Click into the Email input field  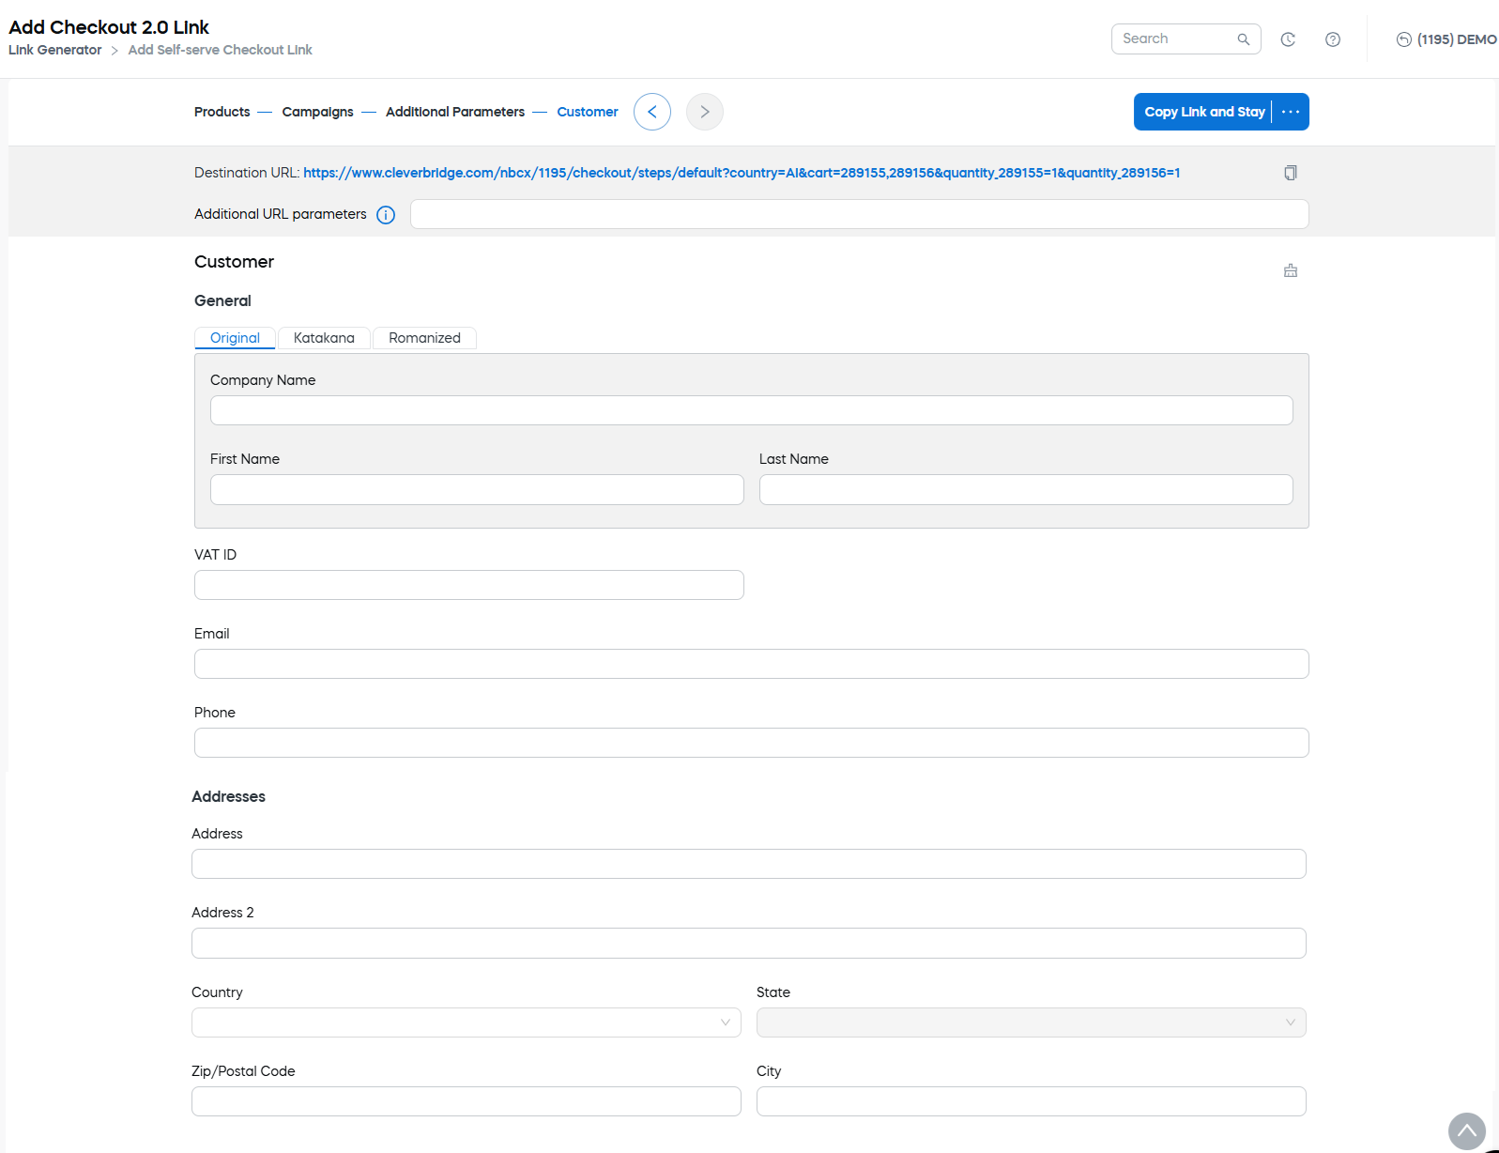click(751, 664)
